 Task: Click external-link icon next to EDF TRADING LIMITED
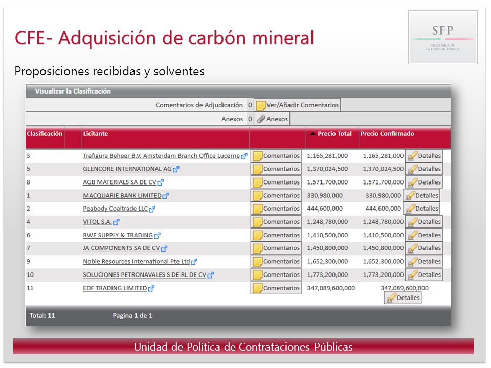(x=151, y=288)
